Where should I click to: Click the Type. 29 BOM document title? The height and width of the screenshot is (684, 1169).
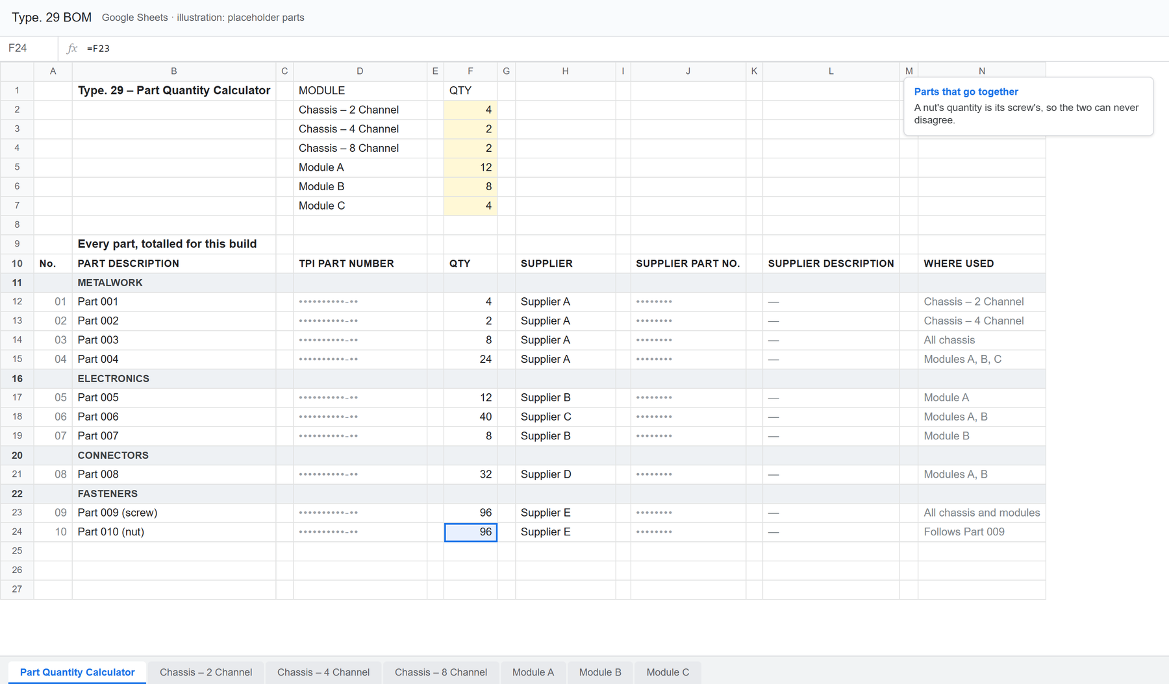pos(52,18)
